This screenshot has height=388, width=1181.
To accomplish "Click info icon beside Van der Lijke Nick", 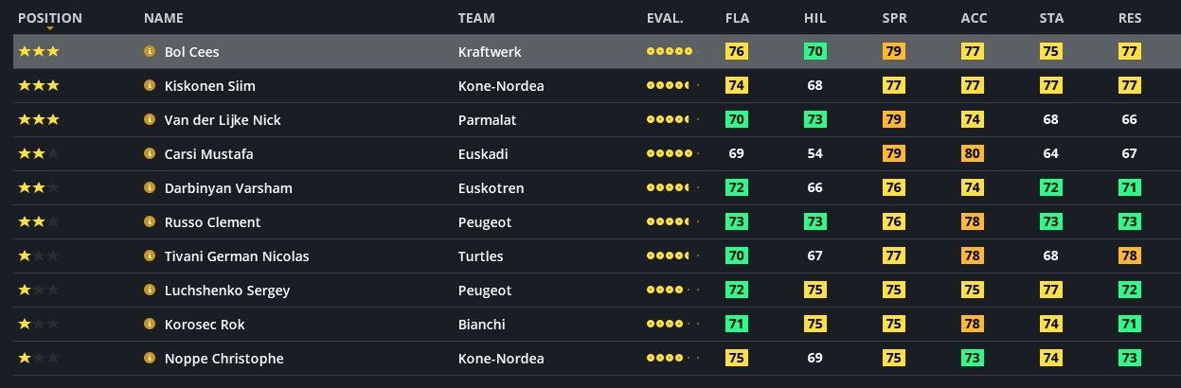I will 149,120.
